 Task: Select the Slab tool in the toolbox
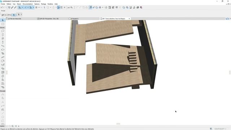(x=3, y=50)
